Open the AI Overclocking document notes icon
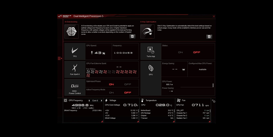 click(132, 36)
